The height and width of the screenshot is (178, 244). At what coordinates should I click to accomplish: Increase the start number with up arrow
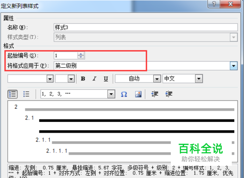pyautogui.click(x=81, y=54)
